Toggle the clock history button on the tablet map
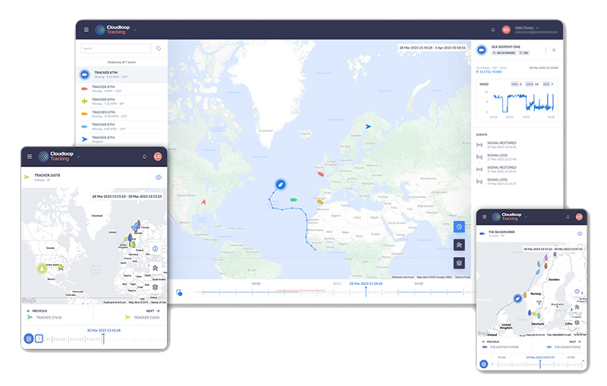This screenshot has height=386, width=607. (x=155, y=249)
